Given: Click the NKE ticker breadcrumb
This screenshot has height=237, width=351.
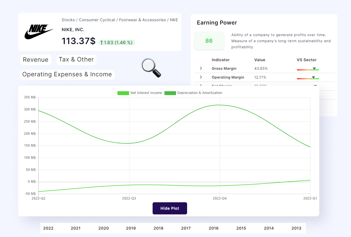Looking at the screenshot, I should tap(174, 20).
